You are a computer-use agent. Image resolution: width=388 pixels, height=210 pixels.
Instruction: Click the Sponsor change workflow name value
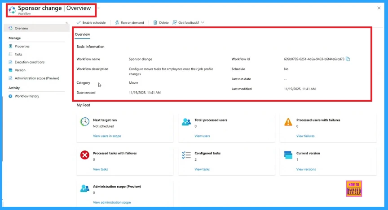coord(140,59)
